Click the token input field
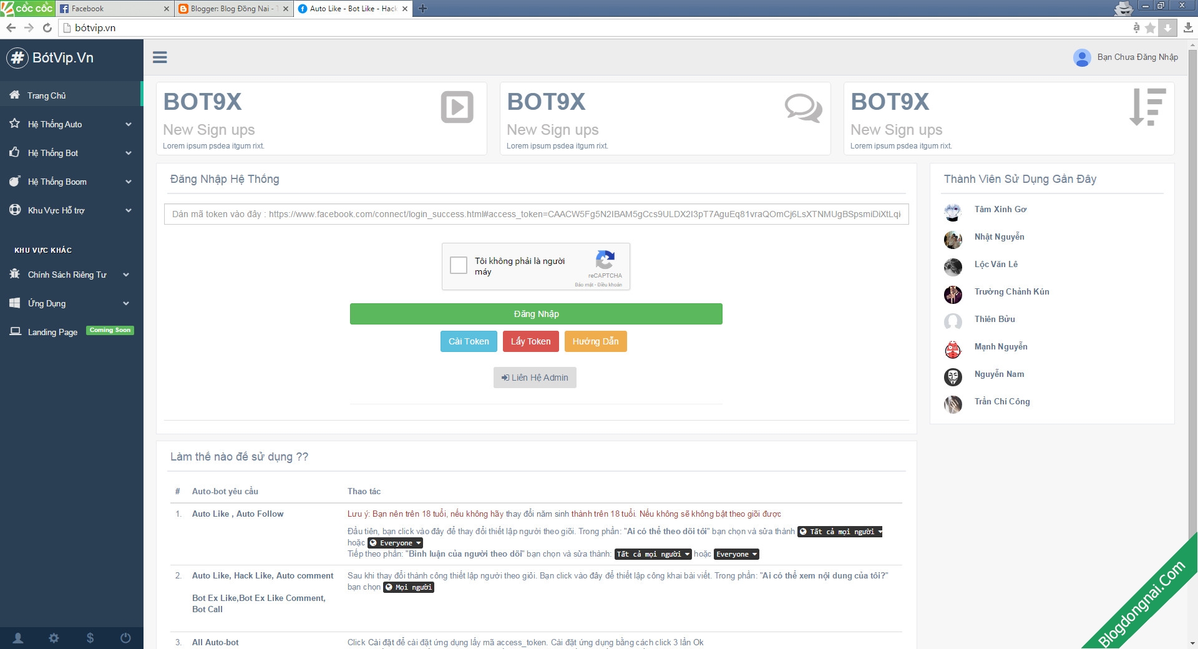 536,214
